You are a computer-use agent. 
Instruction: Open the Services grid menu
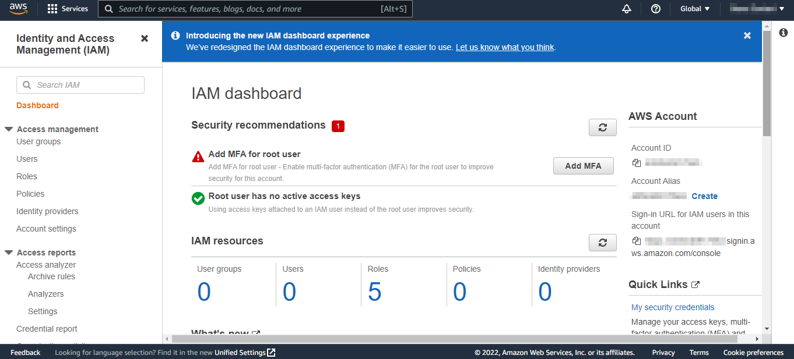click(x=52, y=9)
